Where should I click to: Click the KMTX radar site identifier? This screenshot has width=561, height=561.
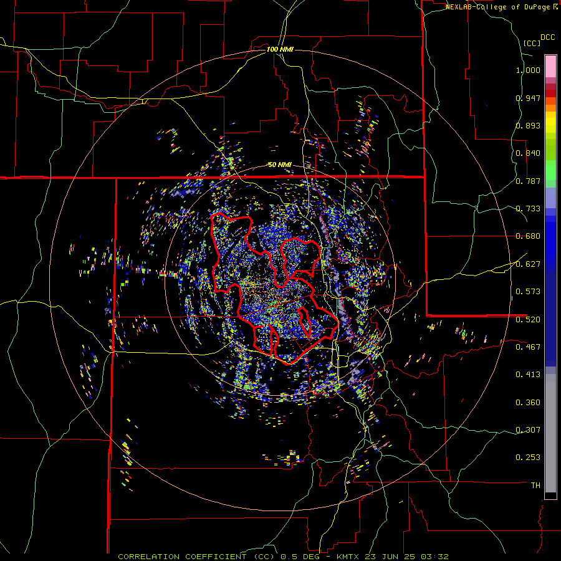click(349, 557)
